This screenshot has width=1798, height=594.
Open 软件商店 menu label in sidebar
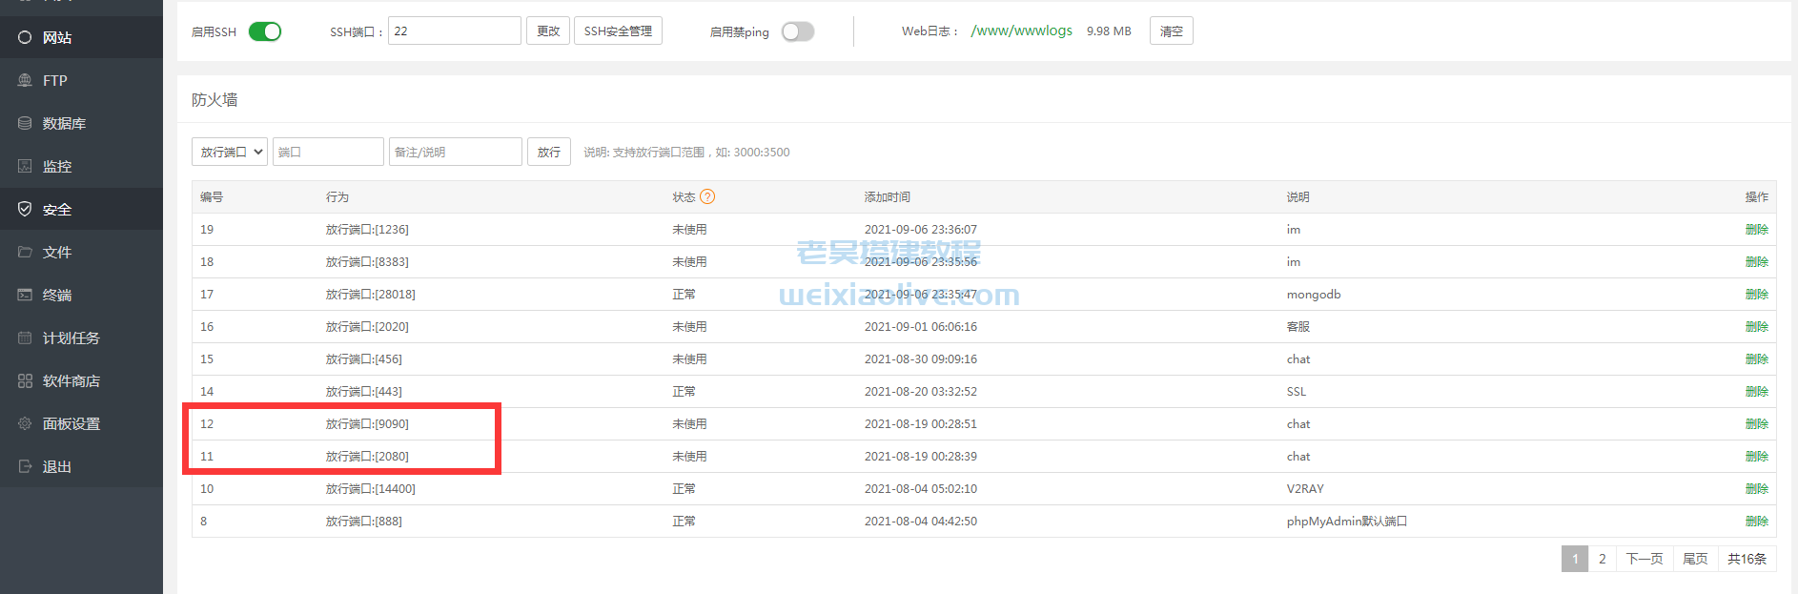click(72, 380)
